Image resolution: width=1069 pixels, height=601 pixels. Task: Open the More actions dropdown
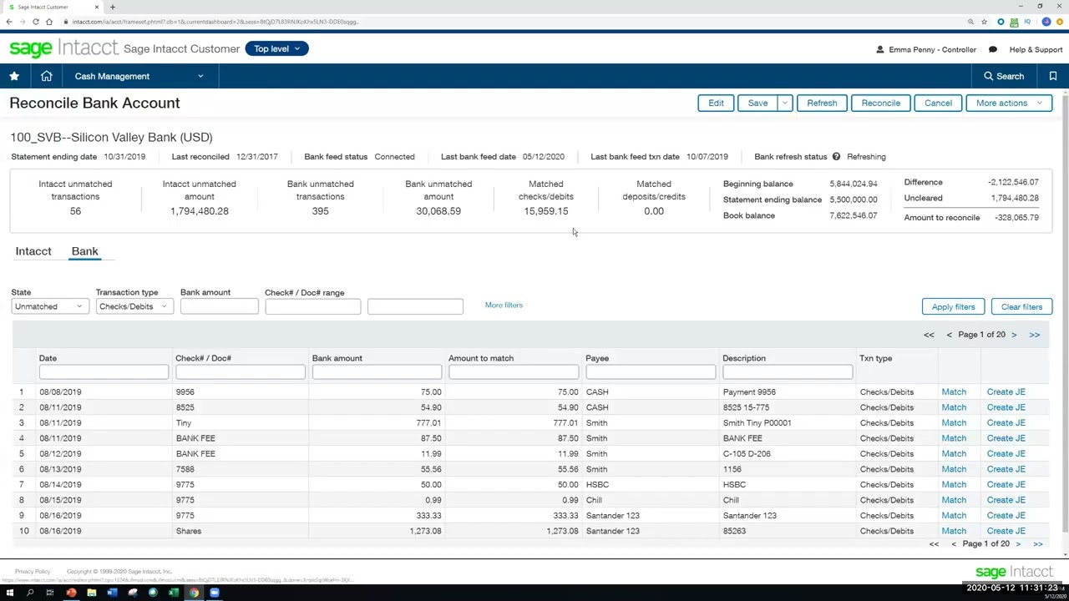click(x=1009, y=103)
